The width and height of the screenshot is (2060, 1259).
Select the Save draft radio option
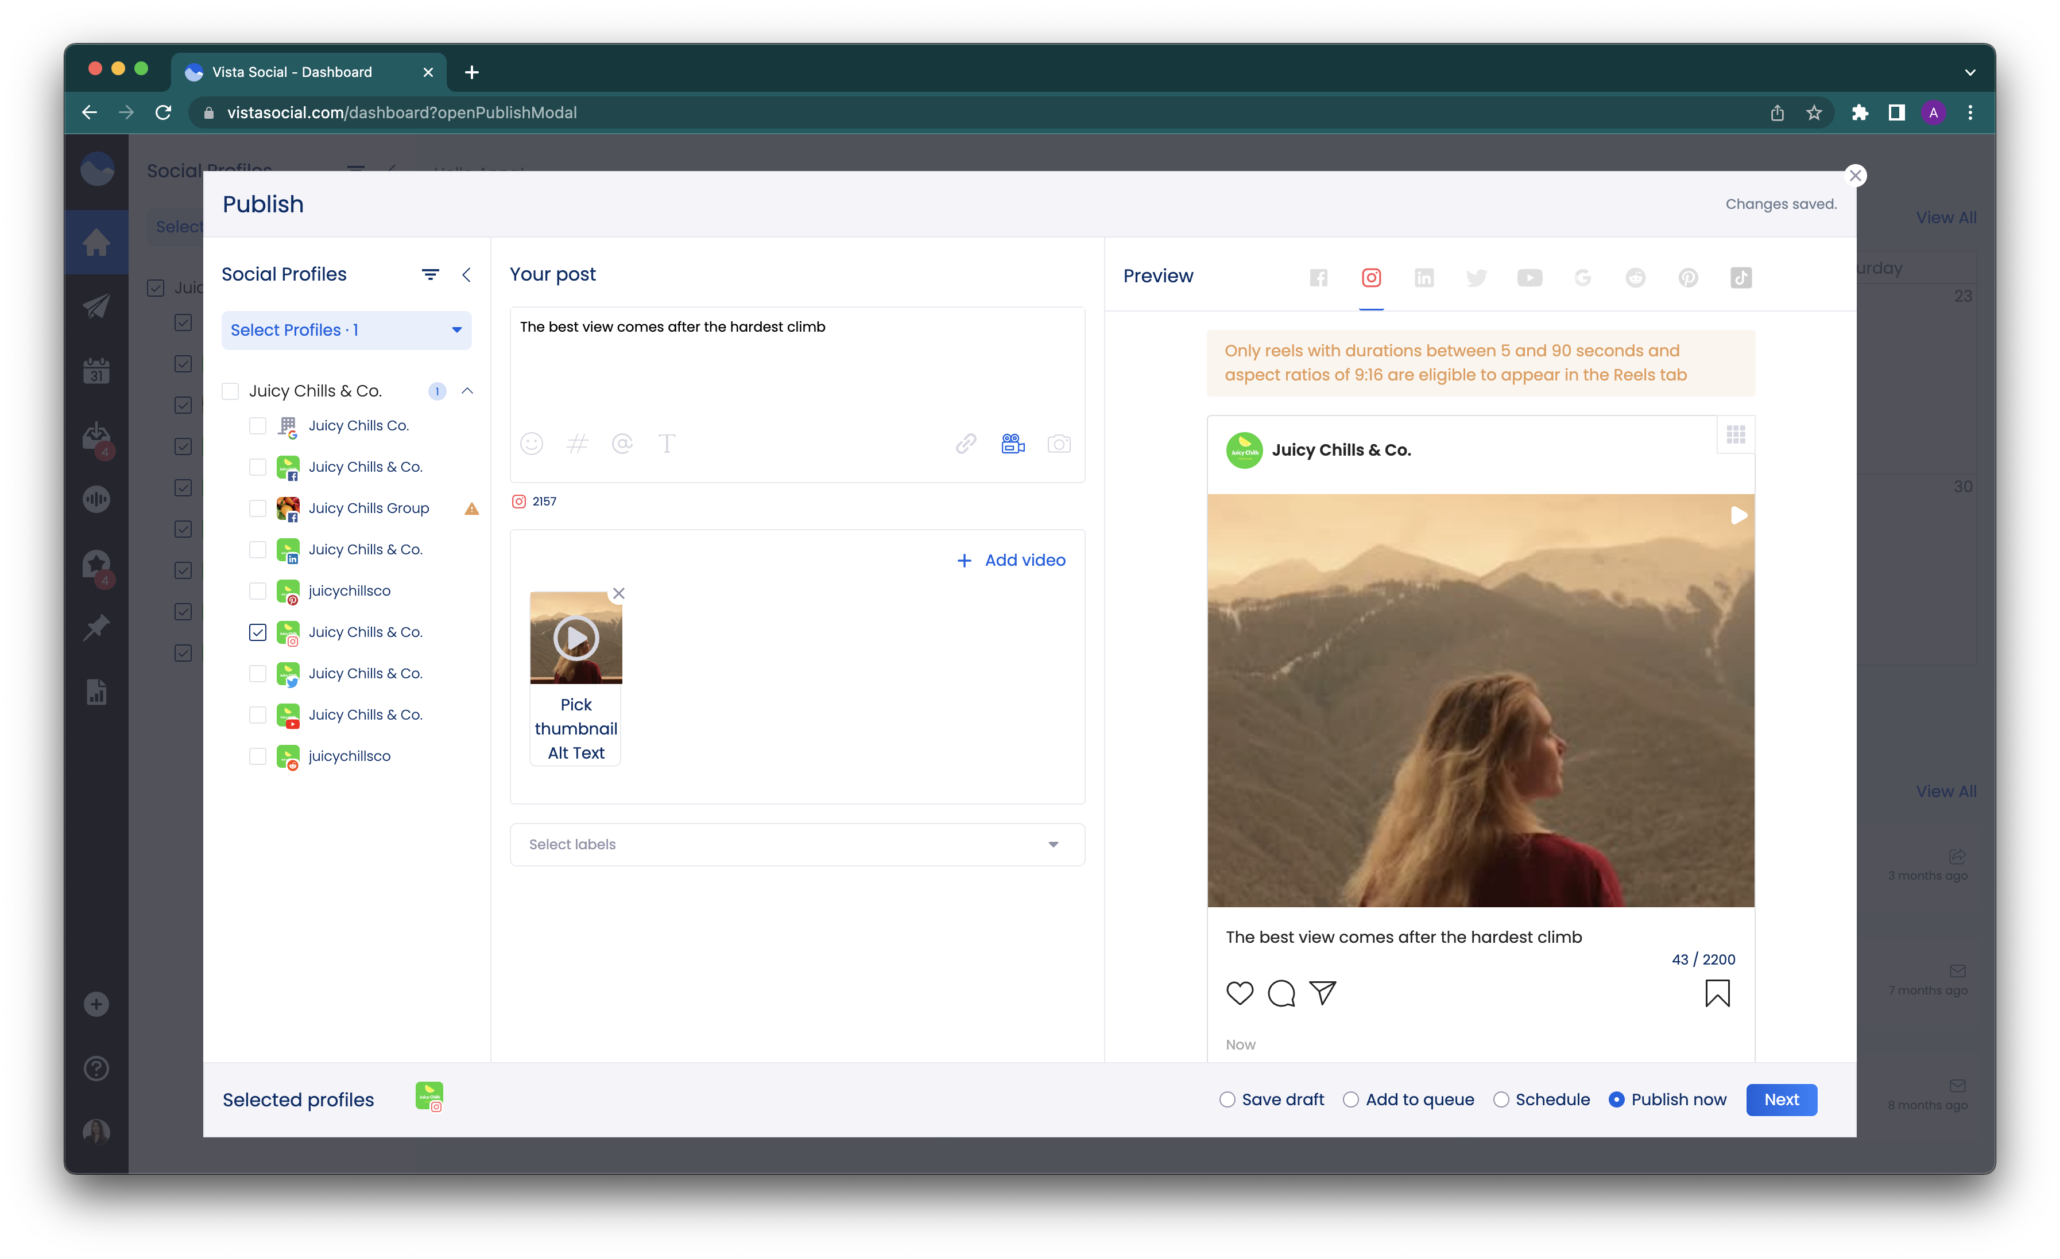click(1226, 1099)
